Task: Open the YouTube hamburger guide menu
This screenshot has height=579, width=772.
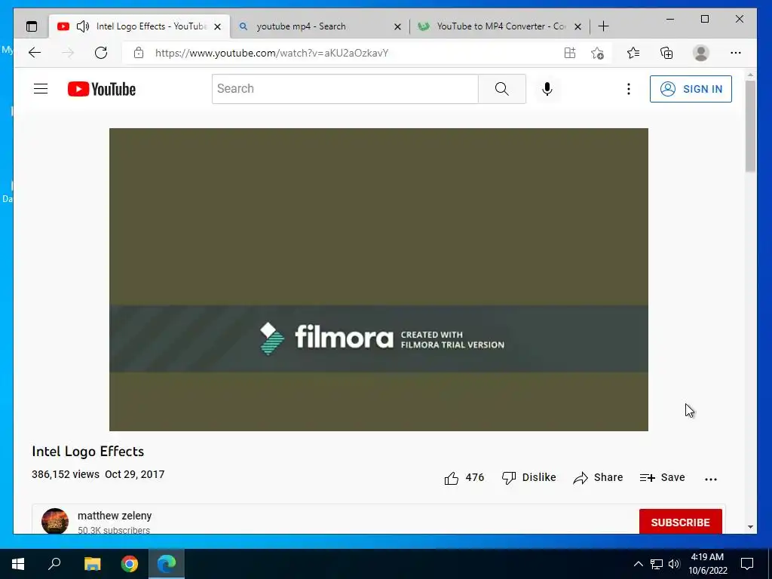Action: point(41,89)
